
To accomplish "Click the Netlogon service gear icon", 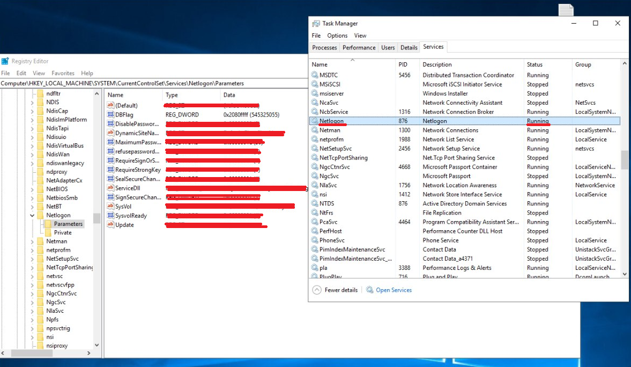I will pos(314,120).
